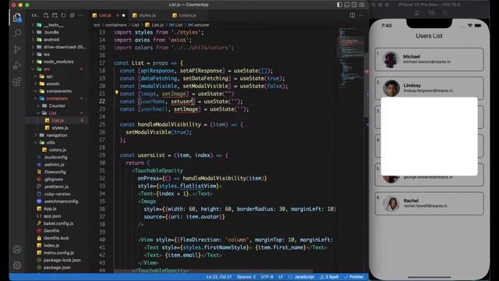Refresh the explorer file tree
The width and height of the screenshot is (499, 281).
[63, 16]
